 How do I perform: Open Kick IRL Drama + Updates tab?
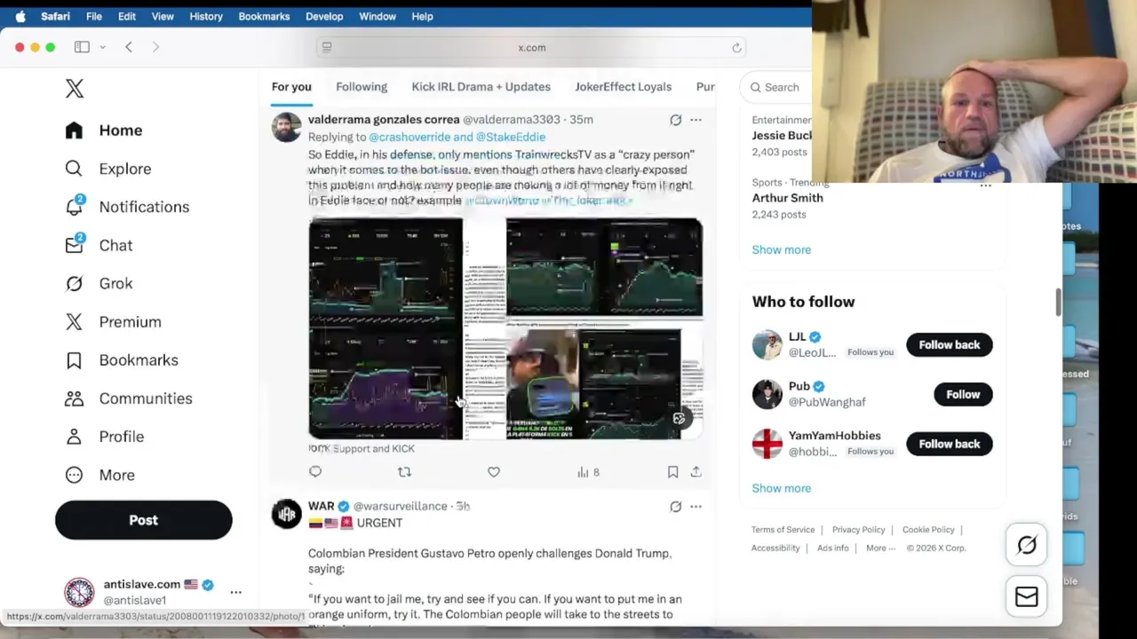tap(481, 87)
